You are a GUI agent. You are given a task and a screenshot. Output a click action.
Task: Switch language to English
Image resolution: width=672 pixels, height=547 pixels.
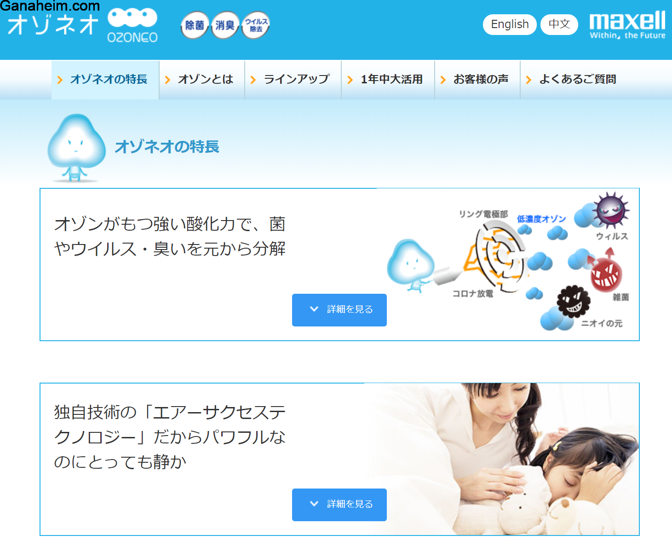510,24
